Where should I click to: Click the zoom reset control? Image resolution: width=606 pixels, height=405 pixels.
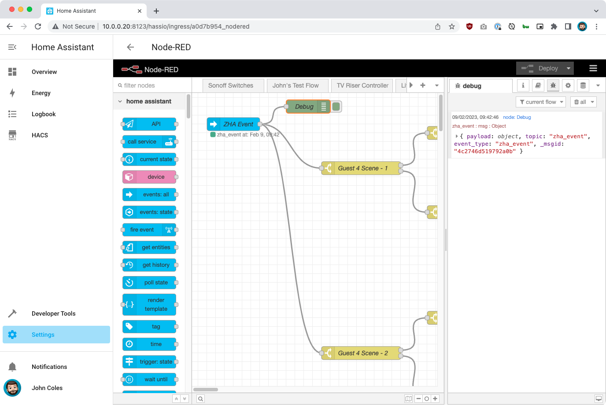(x=426, y=398)
